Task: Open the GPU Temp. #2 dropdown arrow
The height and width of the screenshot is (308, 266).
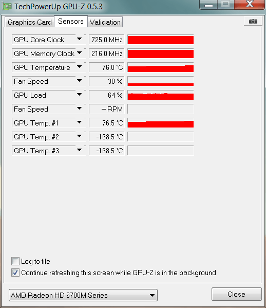Action: coord(79,136)
